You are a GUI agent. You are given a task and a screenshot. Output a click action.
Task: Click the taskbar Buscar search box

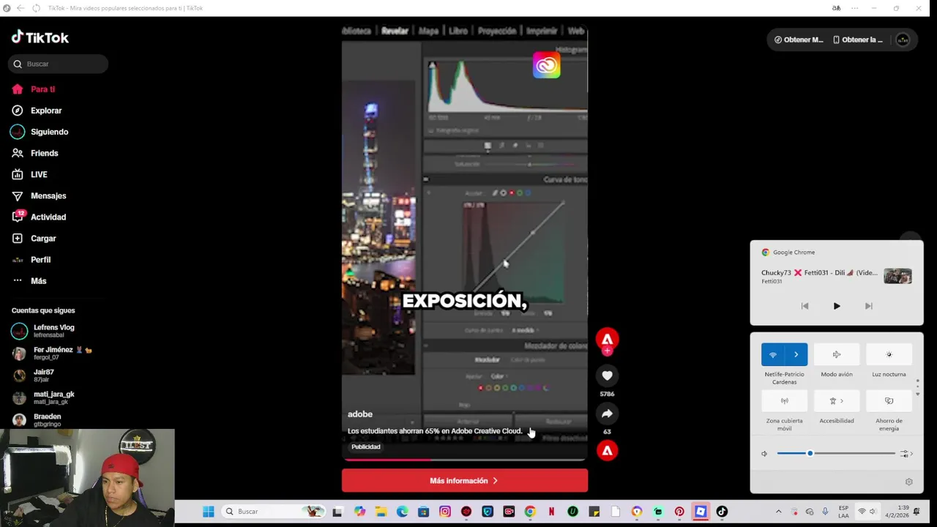coord(273,512)
